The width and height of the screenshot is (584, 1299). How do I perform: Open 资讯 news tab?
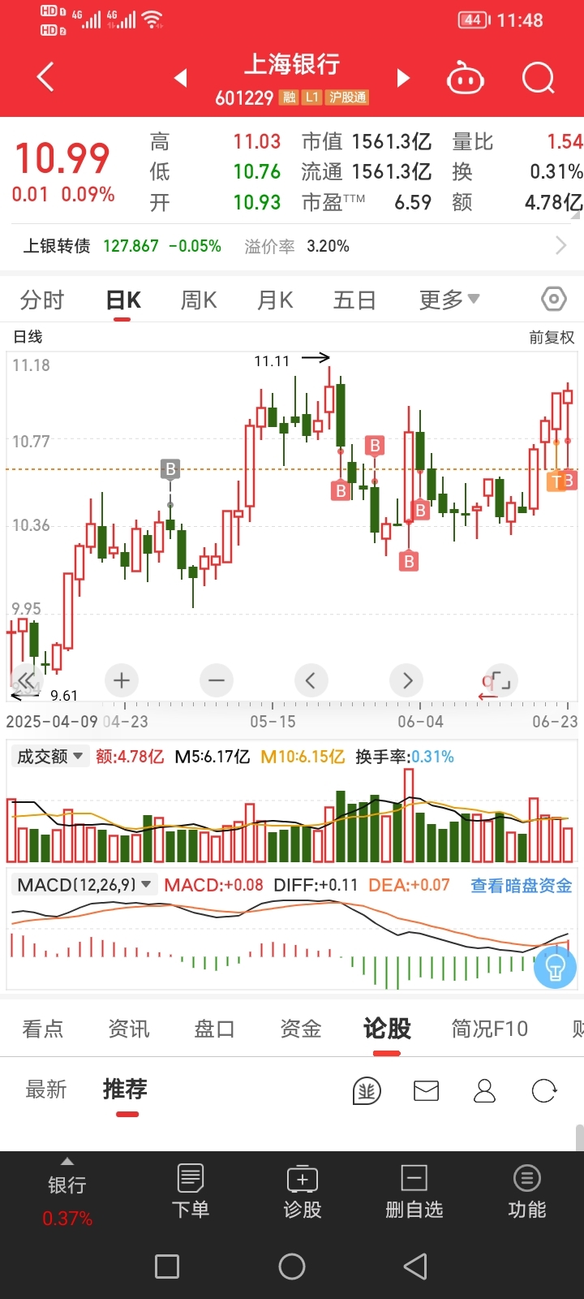tap(129, 1029)
